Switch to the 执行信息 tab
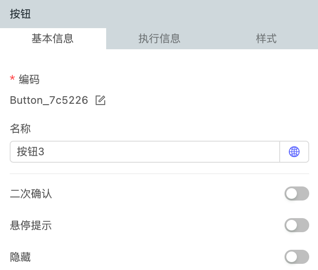Screen dimensions: 318x270 [x=159, y=39]
